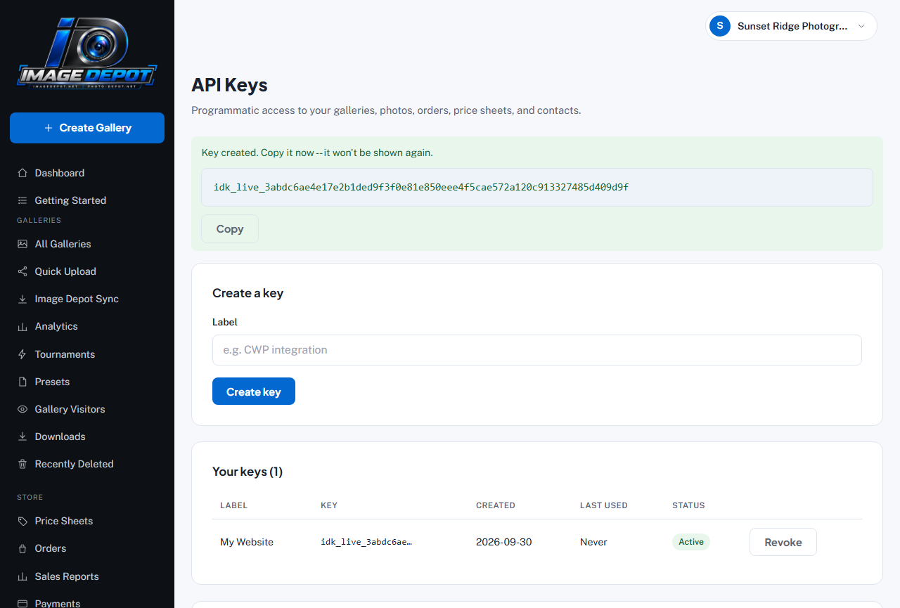Click the Create Gallery button
900x608 pixels.
pyautogui.click(x=87, y=128)
